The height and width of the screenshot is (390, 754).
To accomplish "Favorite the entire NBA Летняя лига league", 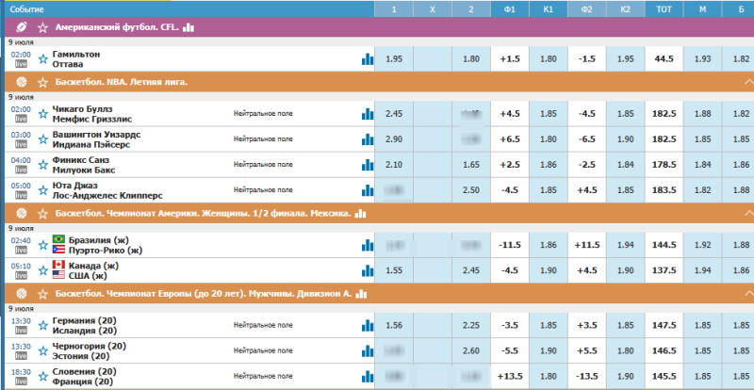I will coord(42,82).
